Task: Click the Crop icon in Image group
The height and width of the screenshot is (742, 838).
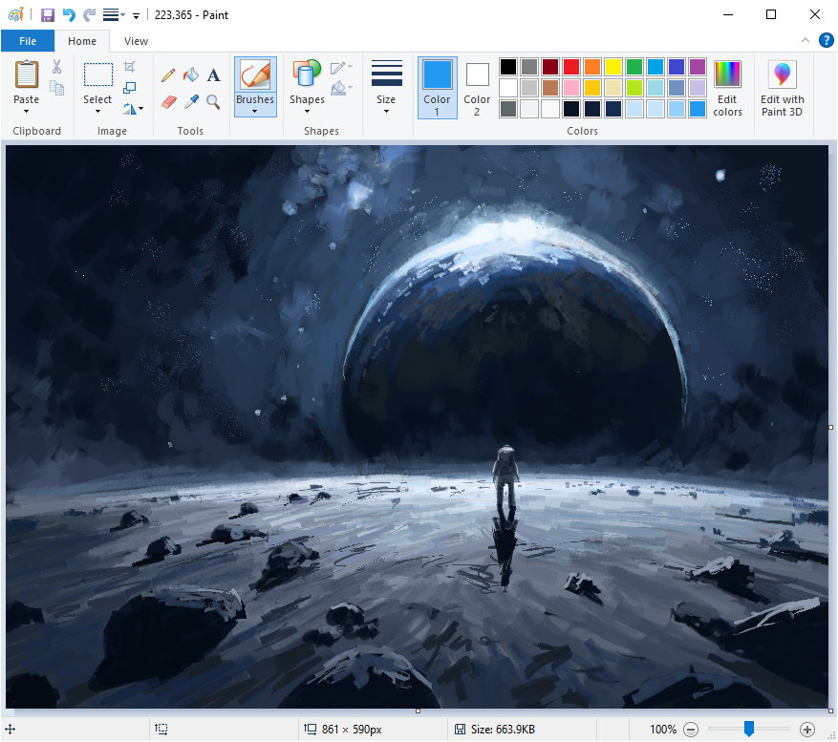Action: pyautogui.click(x=129, y=67)
